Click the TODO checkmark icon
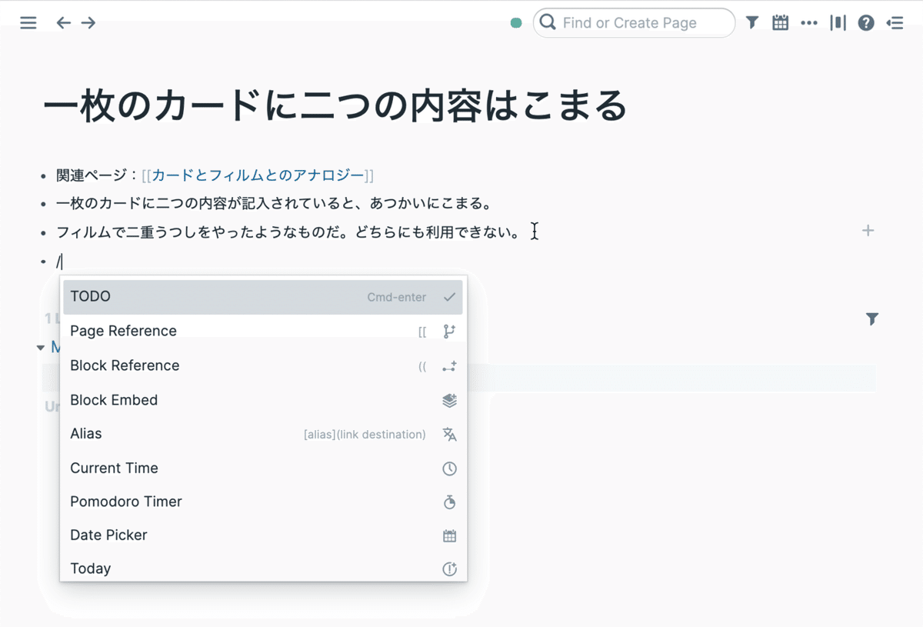This screenshot has width=923, height=627. (x=450, y=297)
